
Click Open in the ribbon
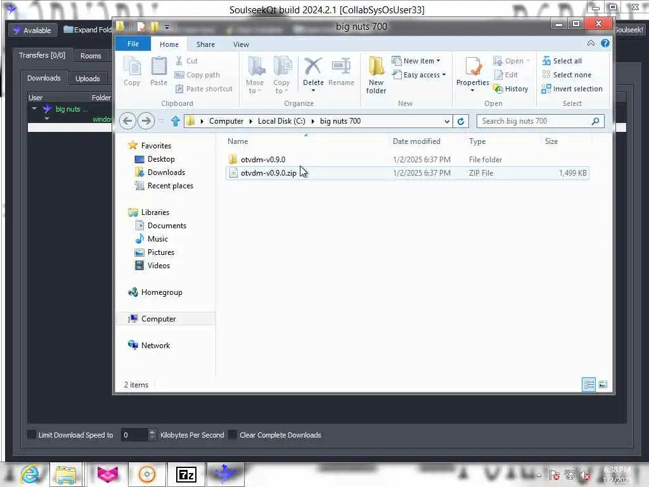[511, 61]
